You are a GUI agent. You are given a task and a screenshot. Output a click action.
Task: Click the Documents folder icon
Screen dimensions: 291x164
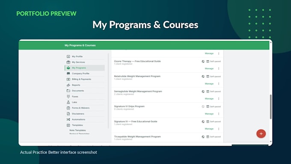click(x=68, y=91)
